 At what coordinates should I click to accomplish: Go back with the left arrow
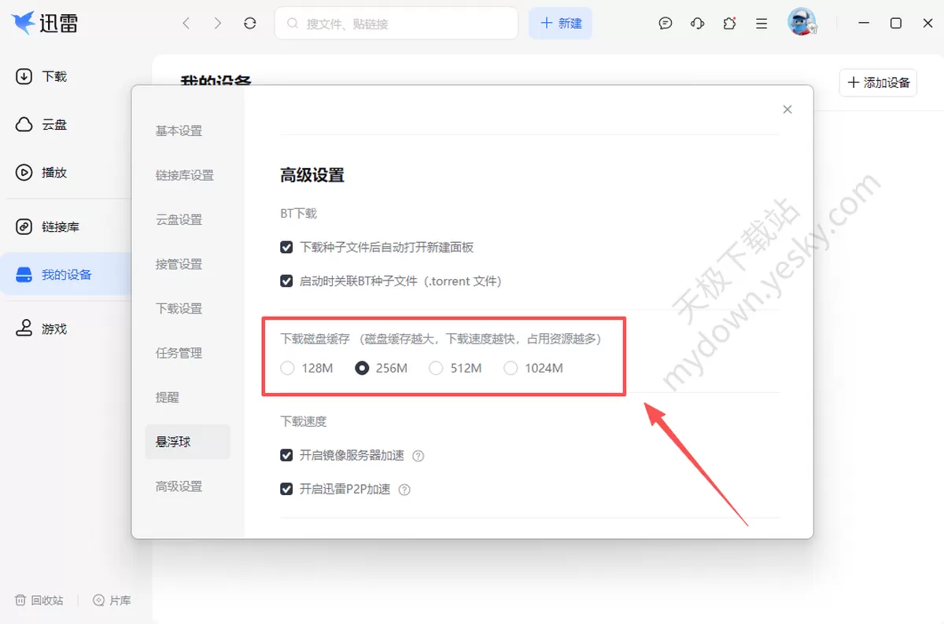186,24
